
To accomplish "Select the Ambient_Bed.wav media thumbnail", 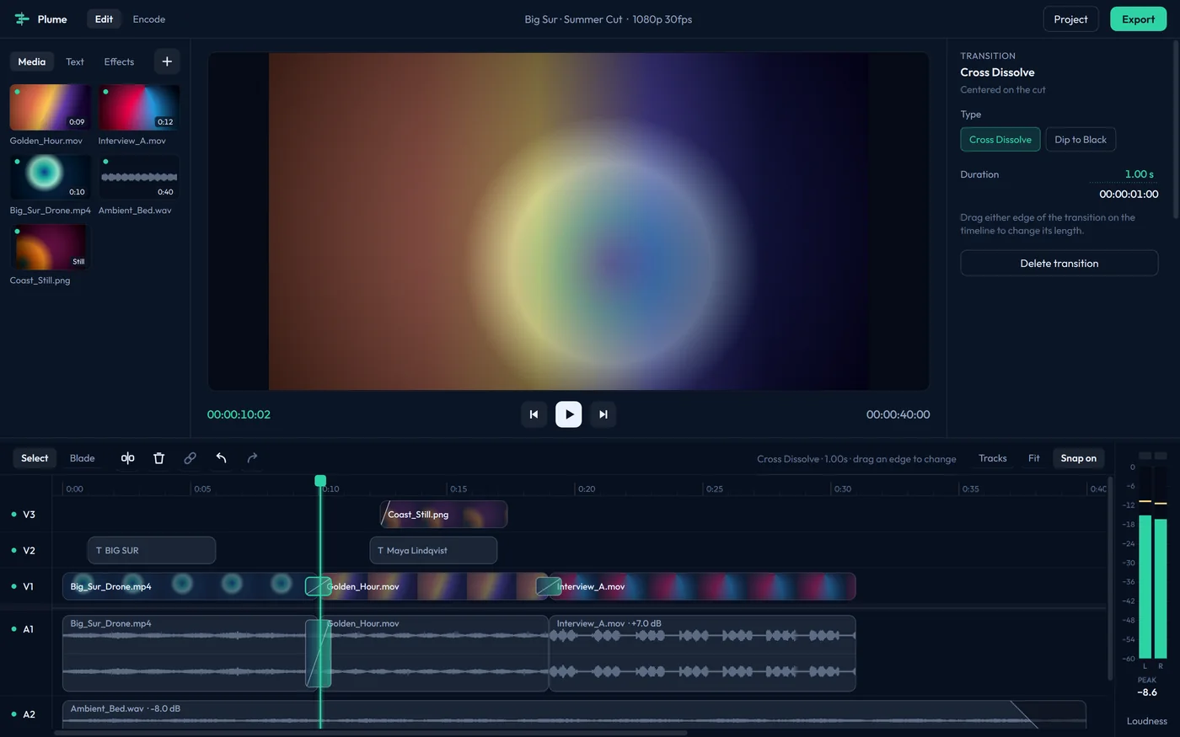I will click(x=139, y=177).
